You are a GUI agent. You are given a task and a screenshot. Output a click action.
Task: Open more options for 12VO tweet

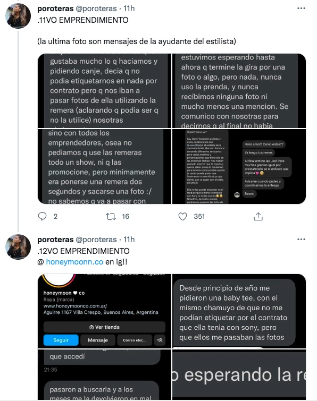click(301, 240)
